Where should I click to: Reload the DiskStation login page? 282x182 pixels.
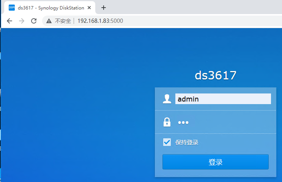tap(34, 21)
